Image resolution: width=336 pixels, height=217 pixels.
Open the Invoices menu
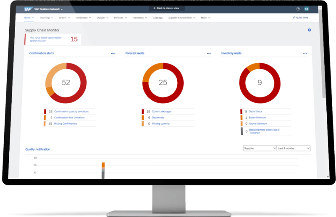tap(120, 18)
